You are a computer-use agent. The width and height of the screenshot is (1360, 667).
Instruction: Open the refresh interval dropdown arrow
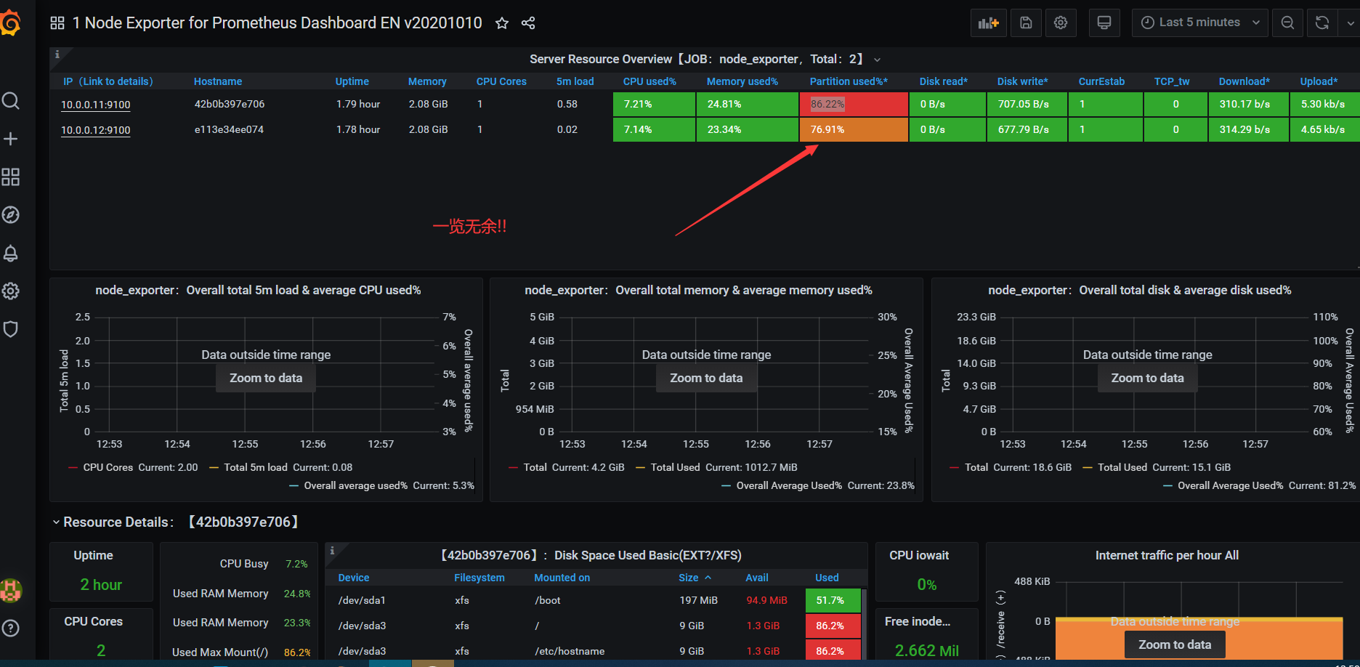(x=1350, y=23)
